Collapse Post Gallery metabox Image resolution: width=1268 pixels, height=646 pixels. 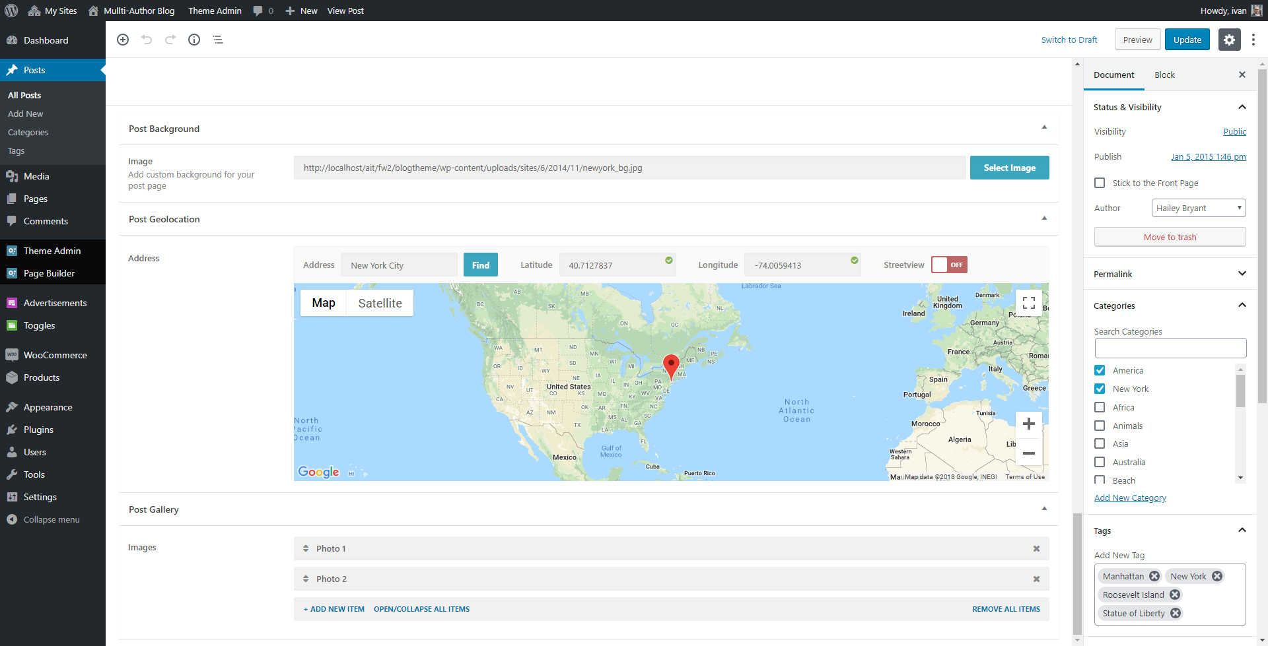(1044, 509)
